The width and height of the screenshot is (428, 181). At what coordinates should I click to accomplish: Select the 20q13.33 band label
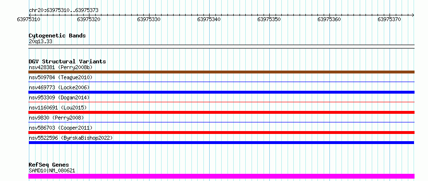40,41
